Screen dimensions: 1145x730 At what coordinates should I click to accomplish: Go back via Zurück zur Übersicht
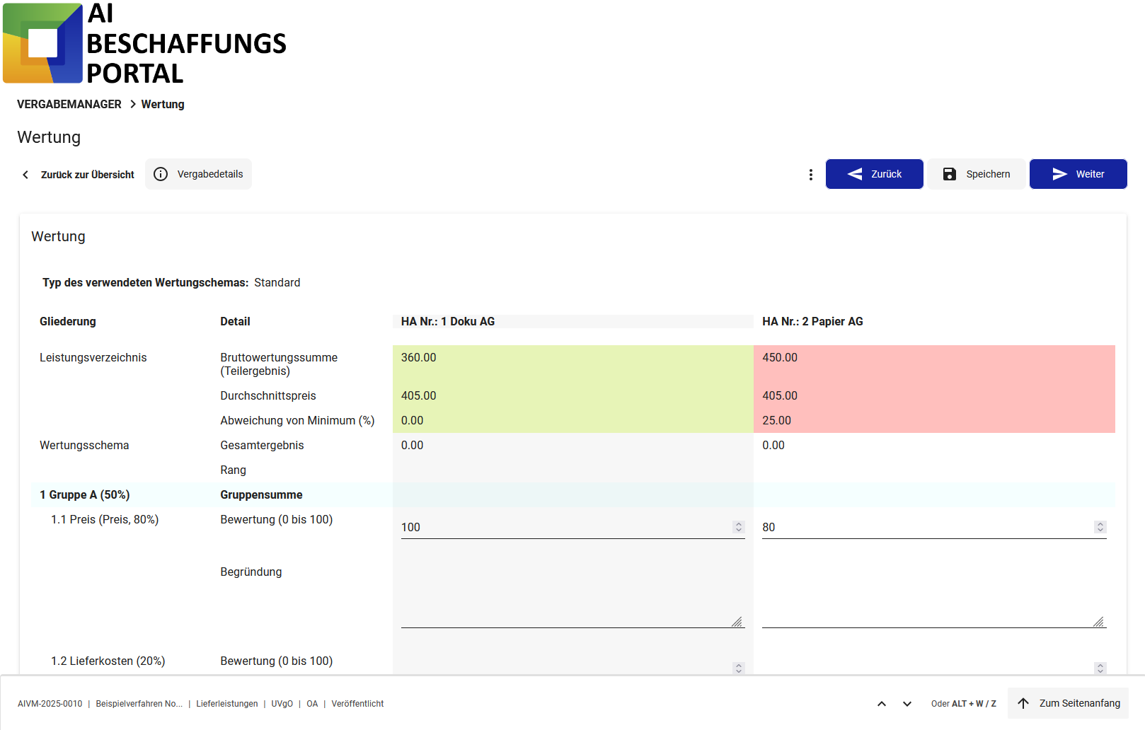click(78, 175)
